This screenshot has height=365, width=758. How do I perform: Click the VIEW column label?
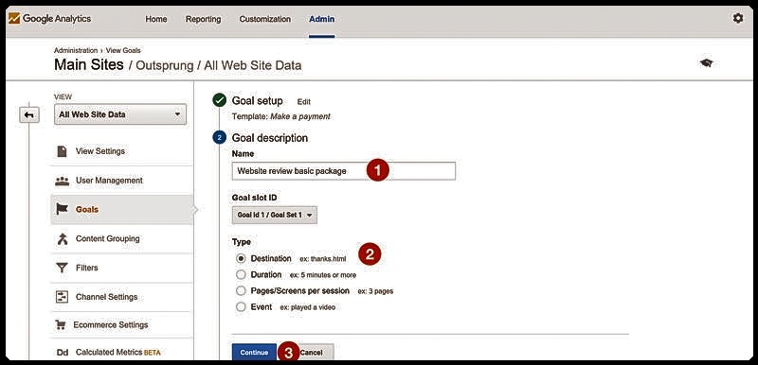click(63, 96)
